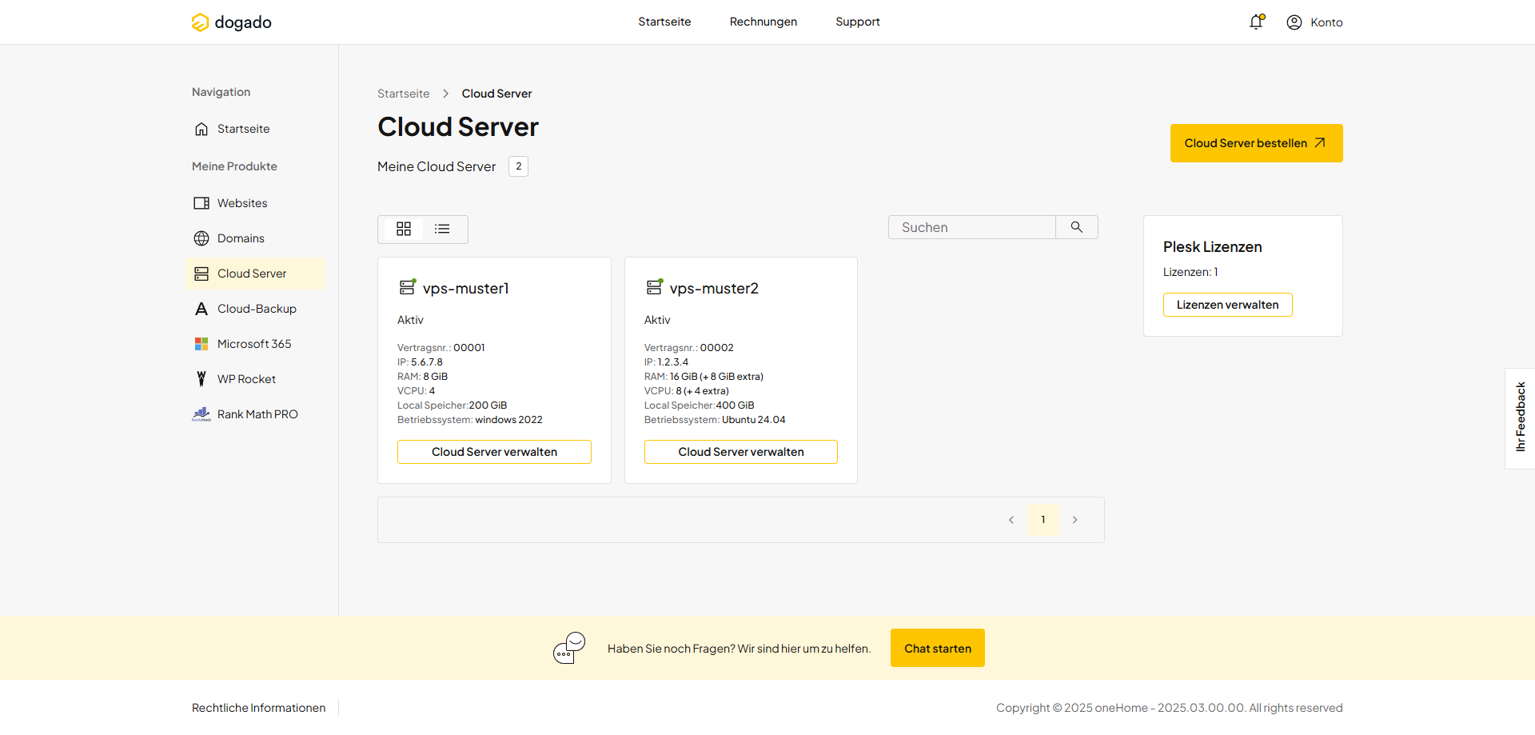Click the search magnifier button
The image size is (1535, 735).
click(1077, 227)
